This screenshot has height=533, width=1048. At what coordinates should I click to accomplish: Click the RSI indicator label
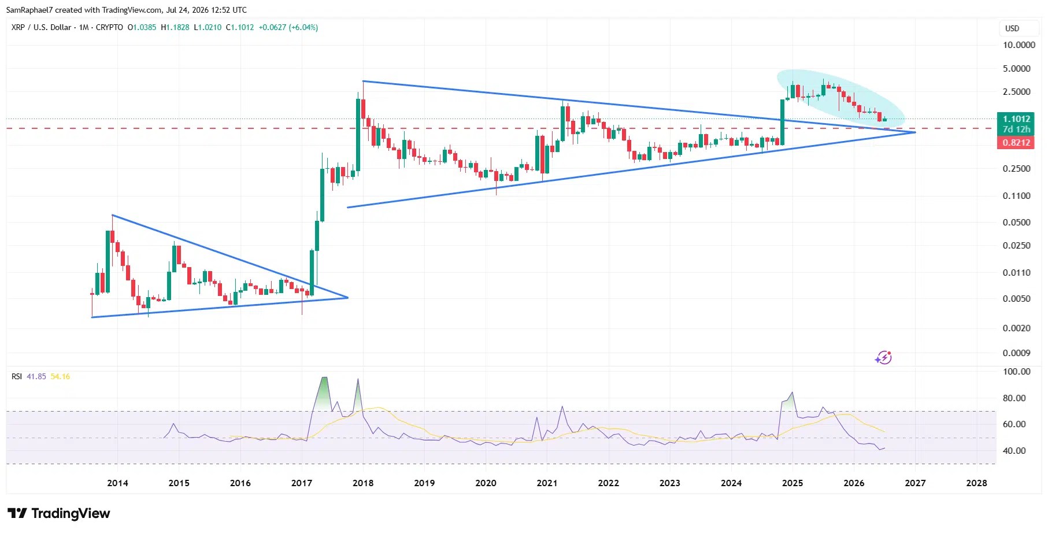17,376
